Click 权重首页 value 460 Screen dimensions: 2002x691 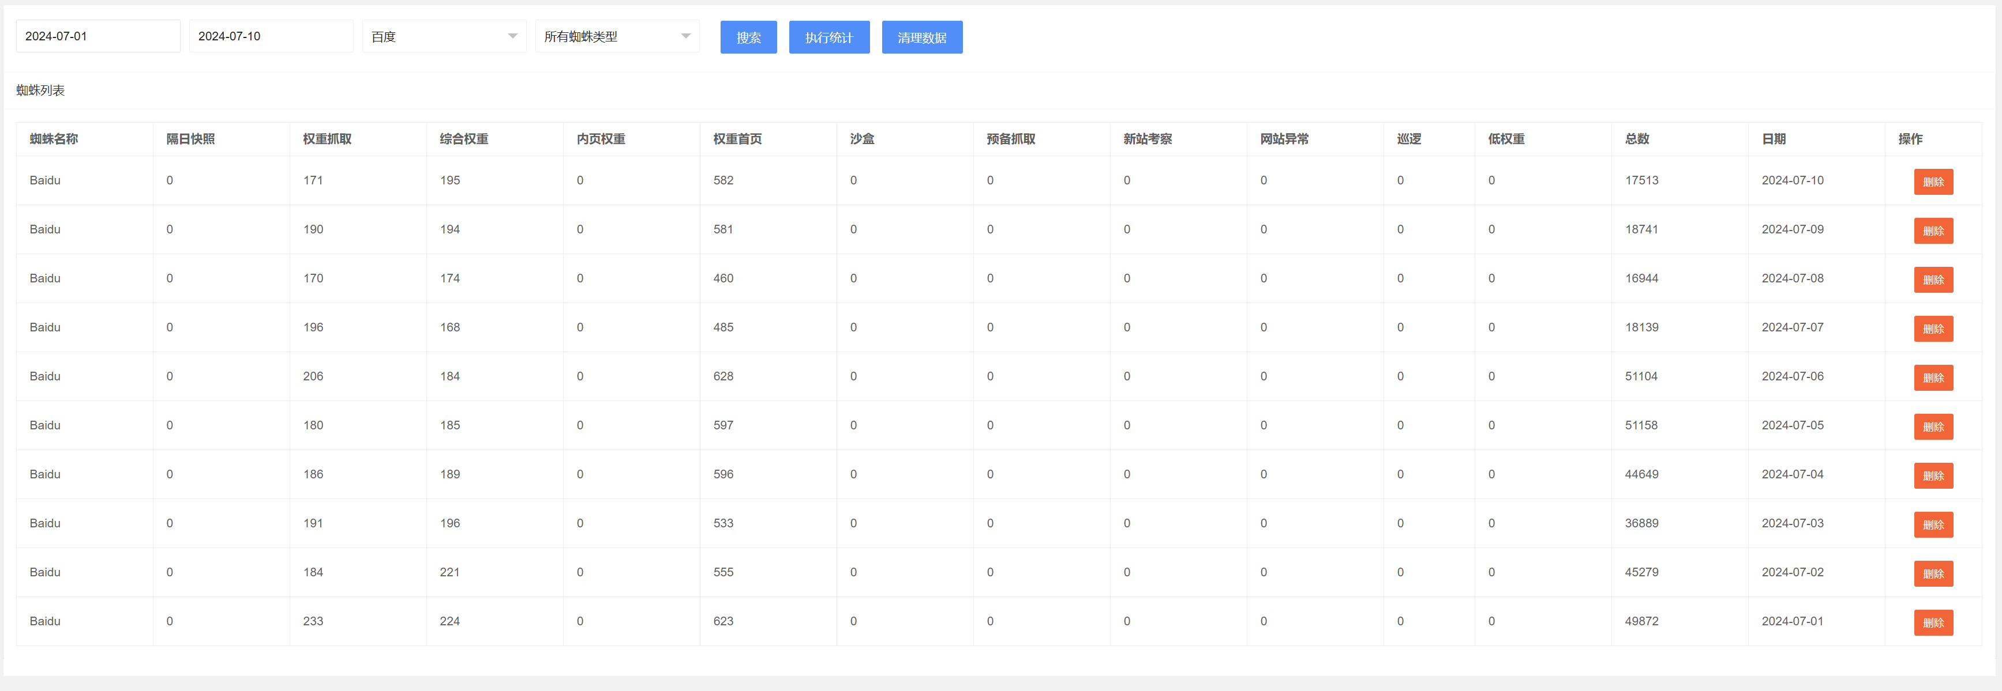coord(723,278)
